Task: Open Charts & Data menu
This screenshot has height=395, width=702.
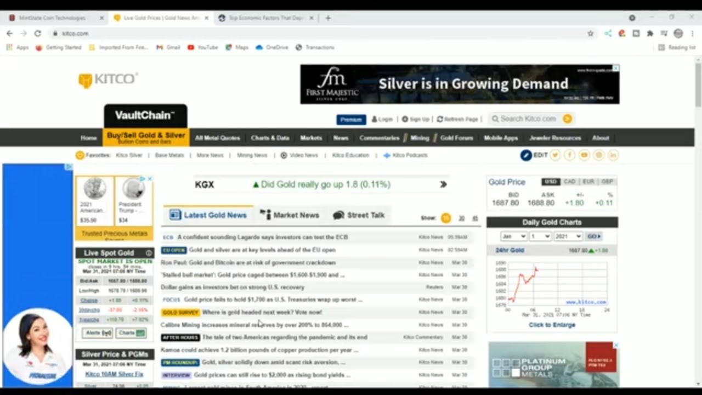Action: (270, 138)
